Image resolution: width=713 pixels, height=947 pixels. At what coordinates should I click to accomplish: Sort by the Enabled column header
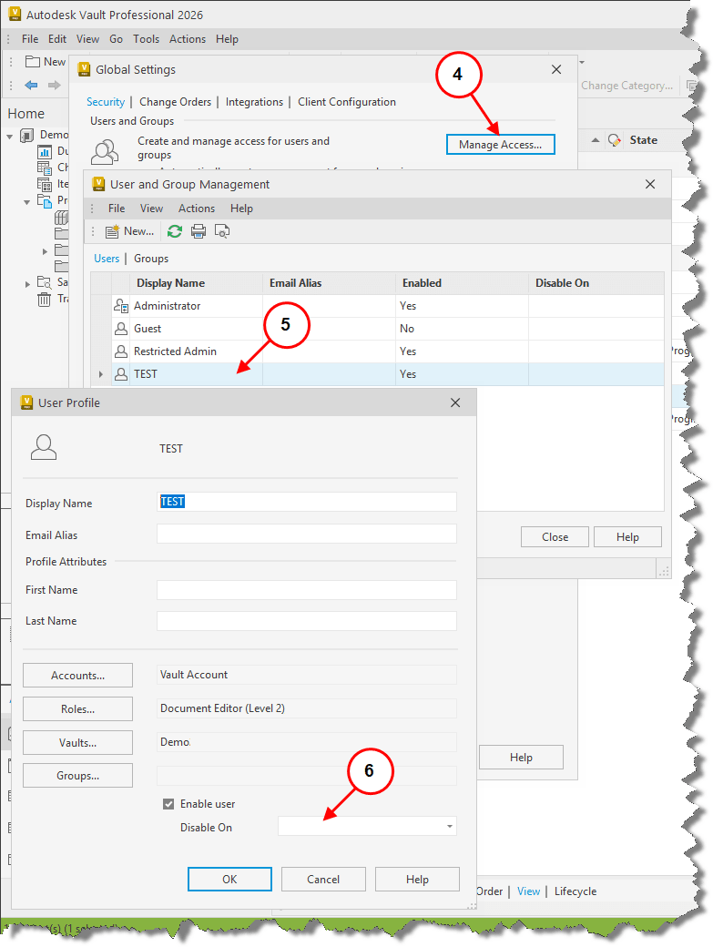462,283
